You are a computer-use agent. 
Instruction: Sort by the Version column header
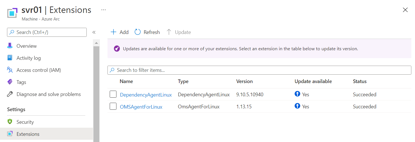point(244,81)
